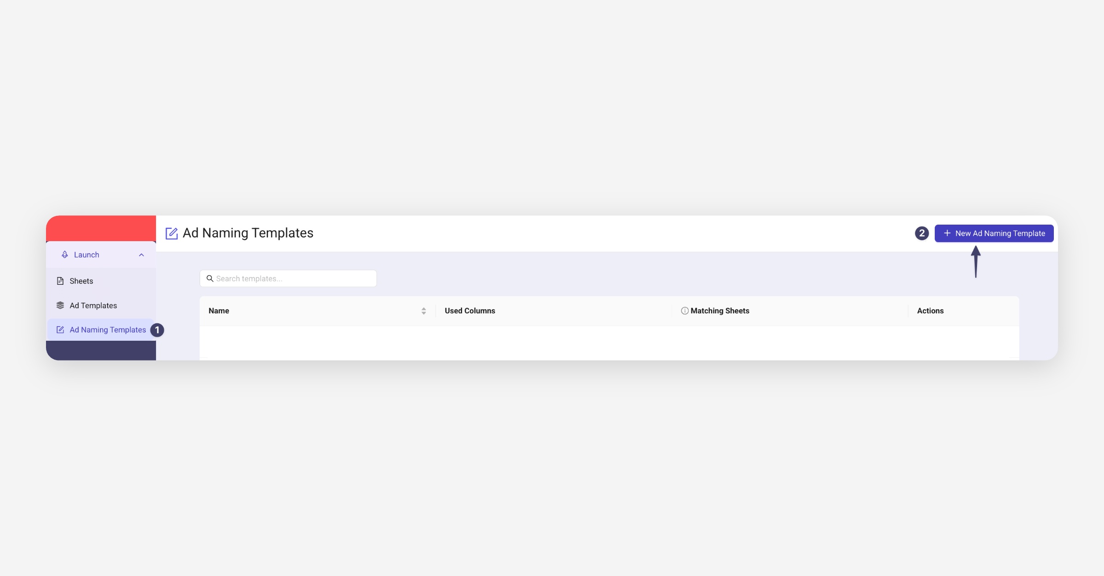Click the Sheets document icon

60,281
